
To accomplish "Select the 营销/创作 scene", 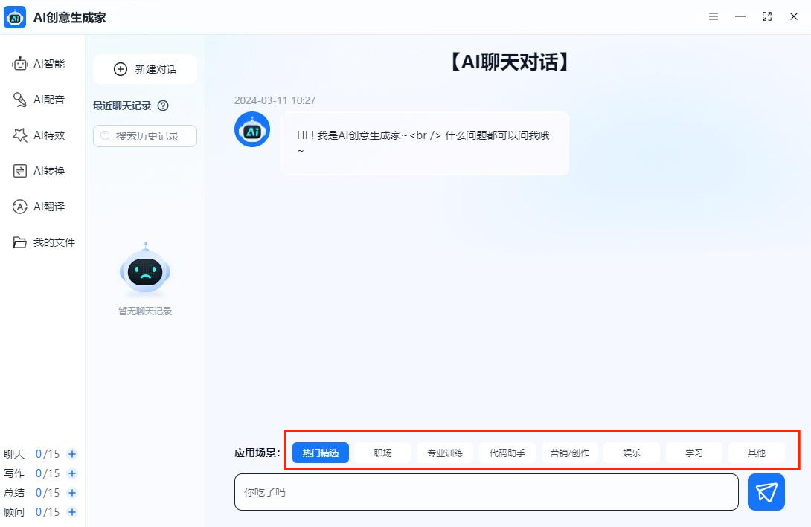I will click(569, 453).
